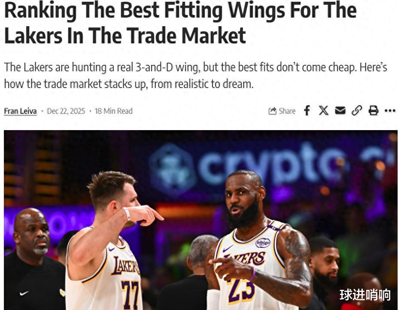Share the article on X
Image resolution: width=398 pixels, height=310 pixels.
pos(323,111)
